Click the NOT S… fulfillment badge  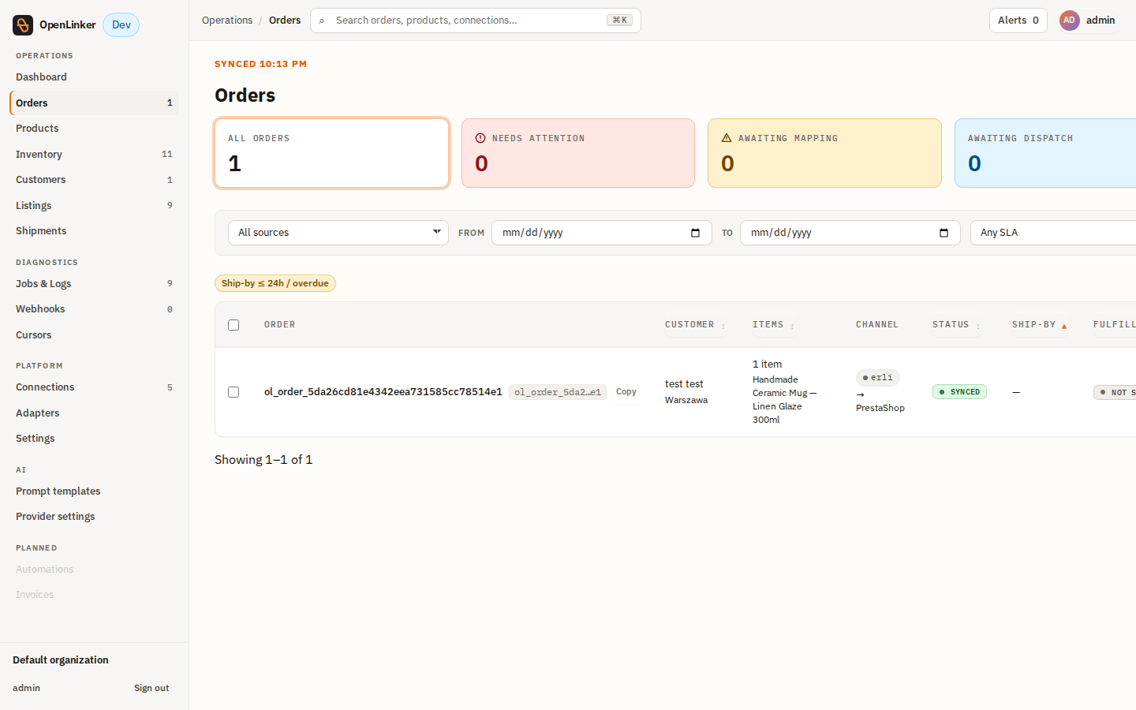coord(1115,392)
